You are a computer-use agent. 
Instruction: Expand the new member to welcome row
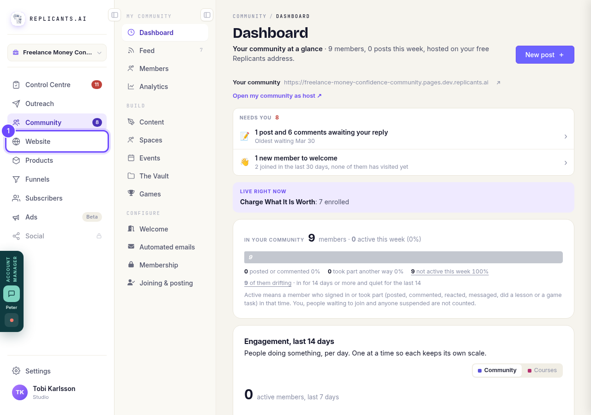(x=404, y=162)
